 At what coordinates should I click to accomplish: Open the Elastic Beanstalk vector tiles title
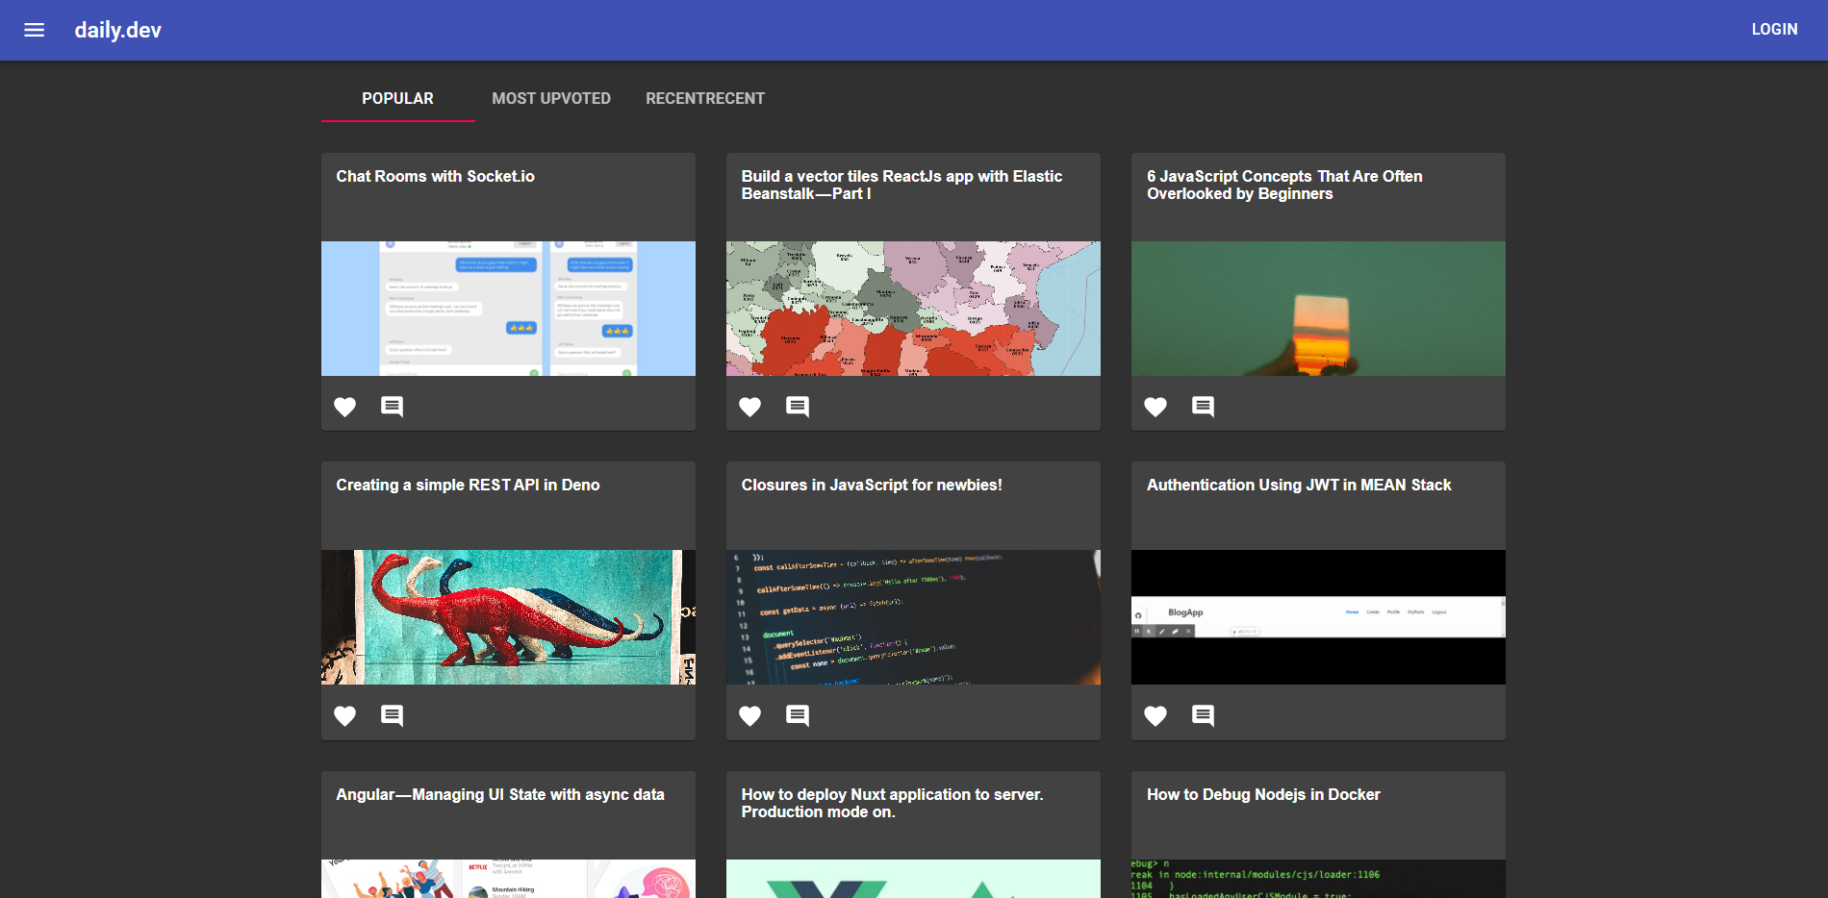(x=901, y=185)
